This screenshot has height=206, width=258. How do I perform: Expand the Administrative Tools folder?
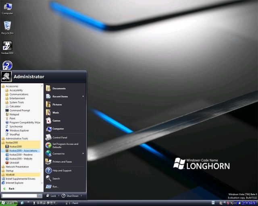pos(15,139)
